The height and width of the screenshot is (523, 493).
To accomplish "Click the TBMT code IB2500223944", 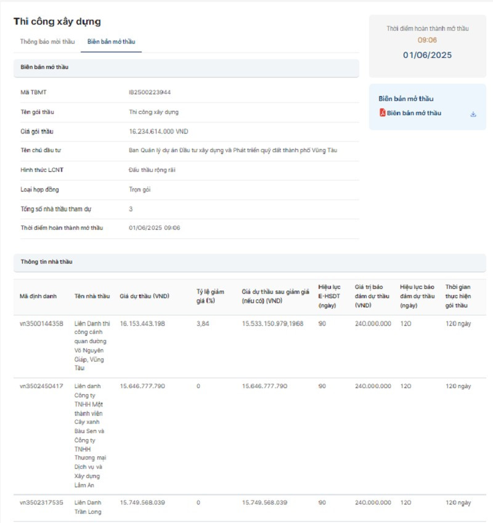I will point(150,92).
